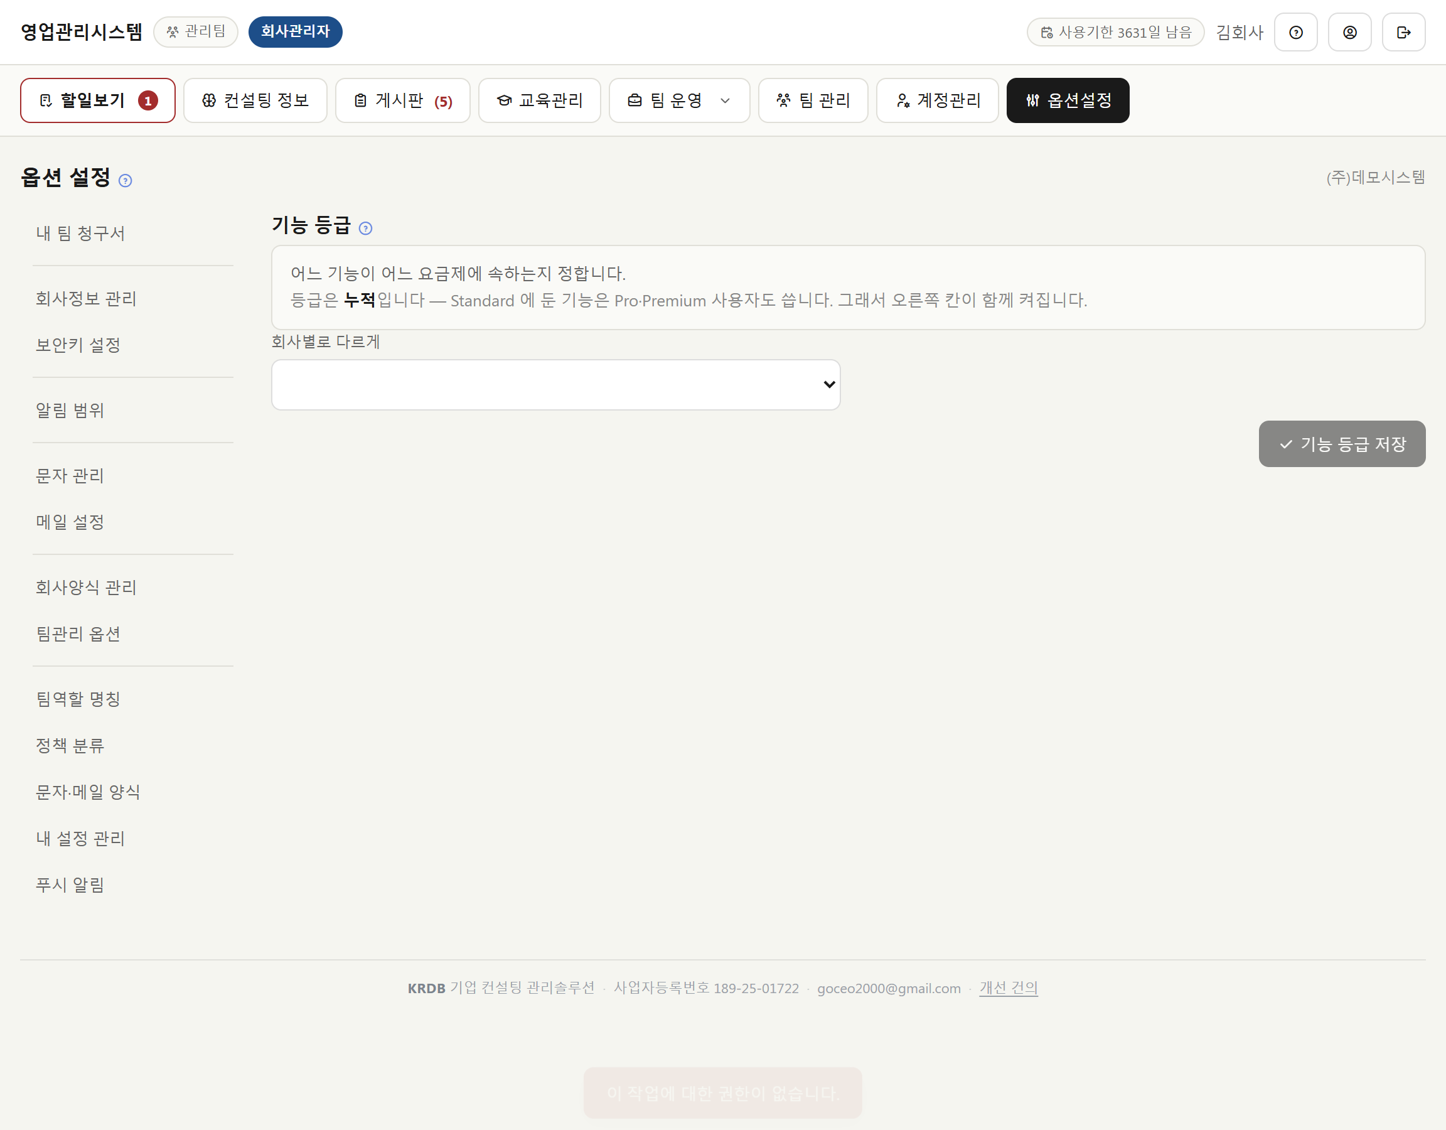1446x1130 pixels.
Task: Click help icon beside 기능 등급 heading
Action: click(365, 228)
